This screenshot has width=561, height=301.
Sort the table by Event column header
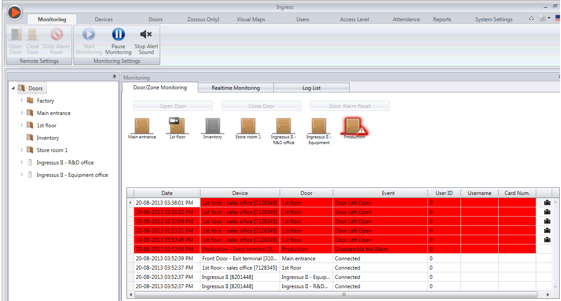point(382,193)
